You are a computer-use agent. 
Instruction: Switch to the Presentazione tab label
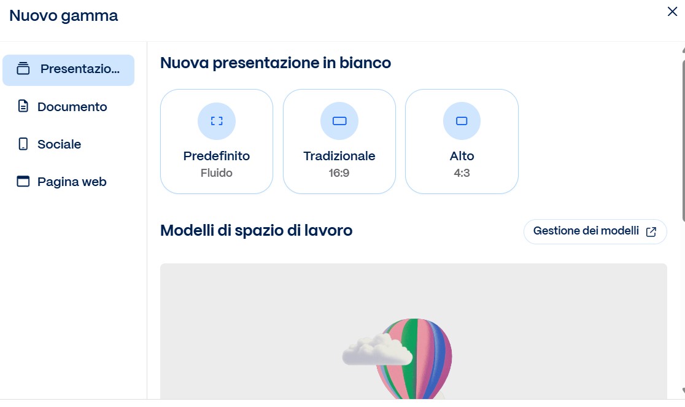[x=80, y=69]
